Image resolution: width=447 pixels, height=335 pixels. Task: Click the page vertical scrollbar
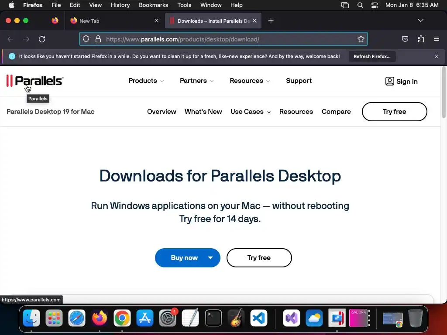pyautogui.click(x=444, y=92)
